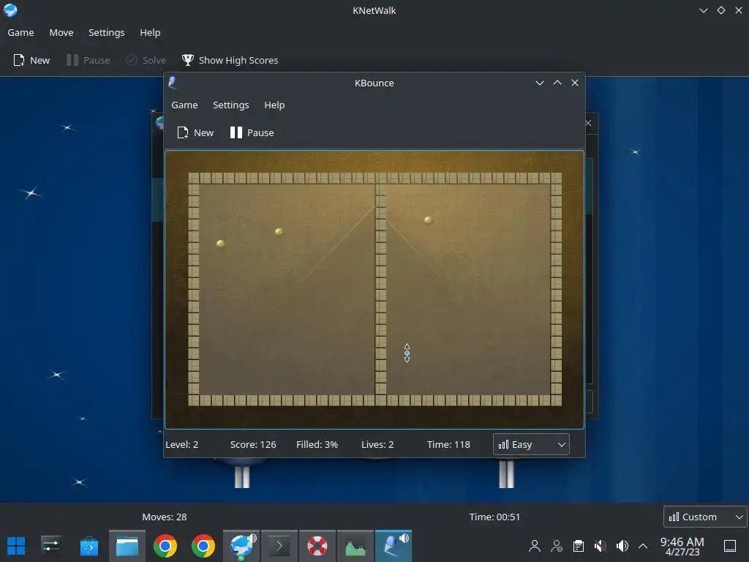Click the Pause button in KNetWalk toolbar
The height and width of the screenshot is (562, 749).
point(89,60)
